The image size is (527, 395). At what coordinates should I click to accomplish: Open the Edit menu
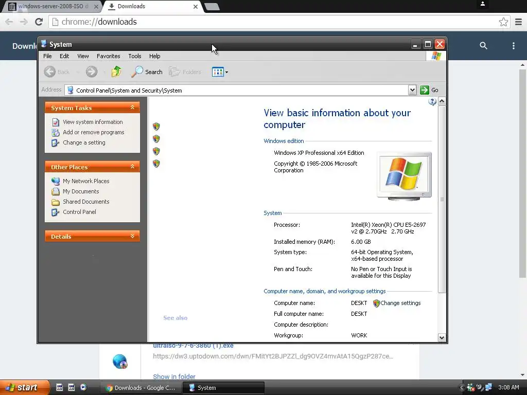click(x=64, y=56)
